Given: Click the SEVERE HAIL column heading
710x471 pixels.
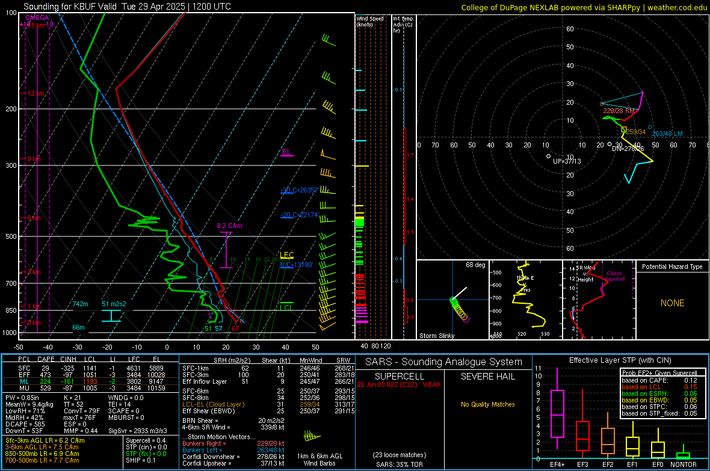Looking at the screenshot, I should click(487, 377).
